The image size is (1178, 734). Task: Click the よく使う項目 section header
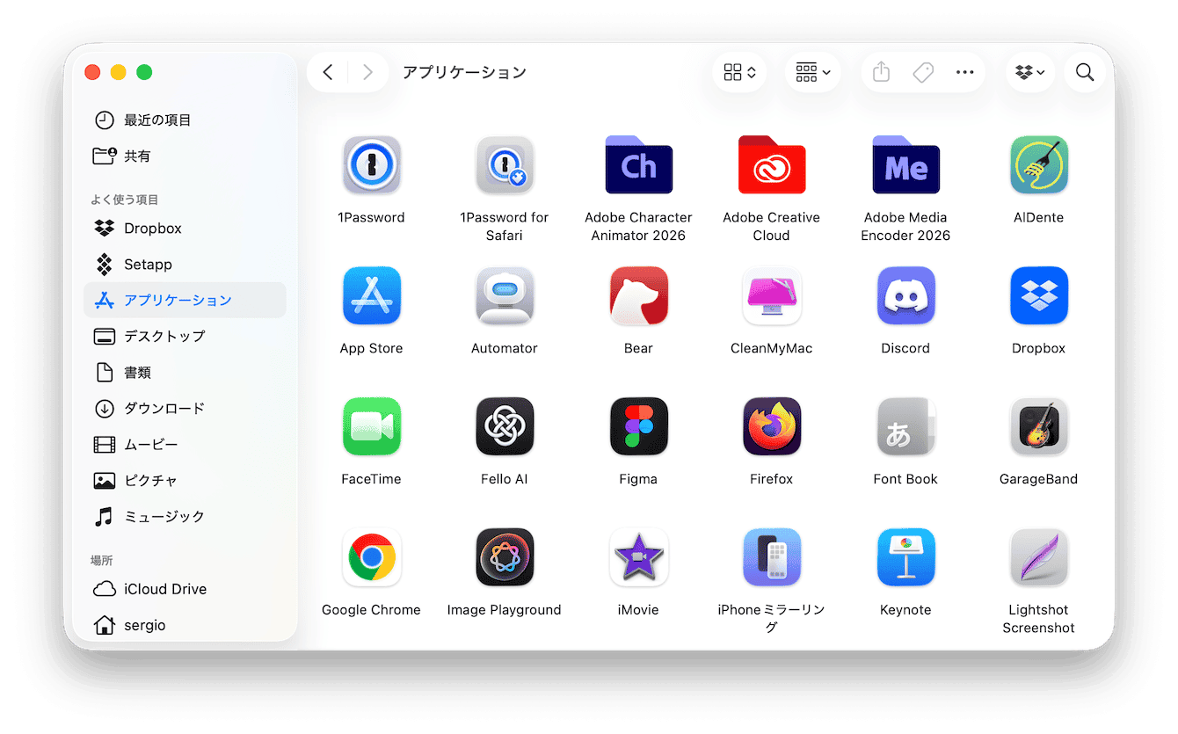pyautogui.click(x=124, y=200)
